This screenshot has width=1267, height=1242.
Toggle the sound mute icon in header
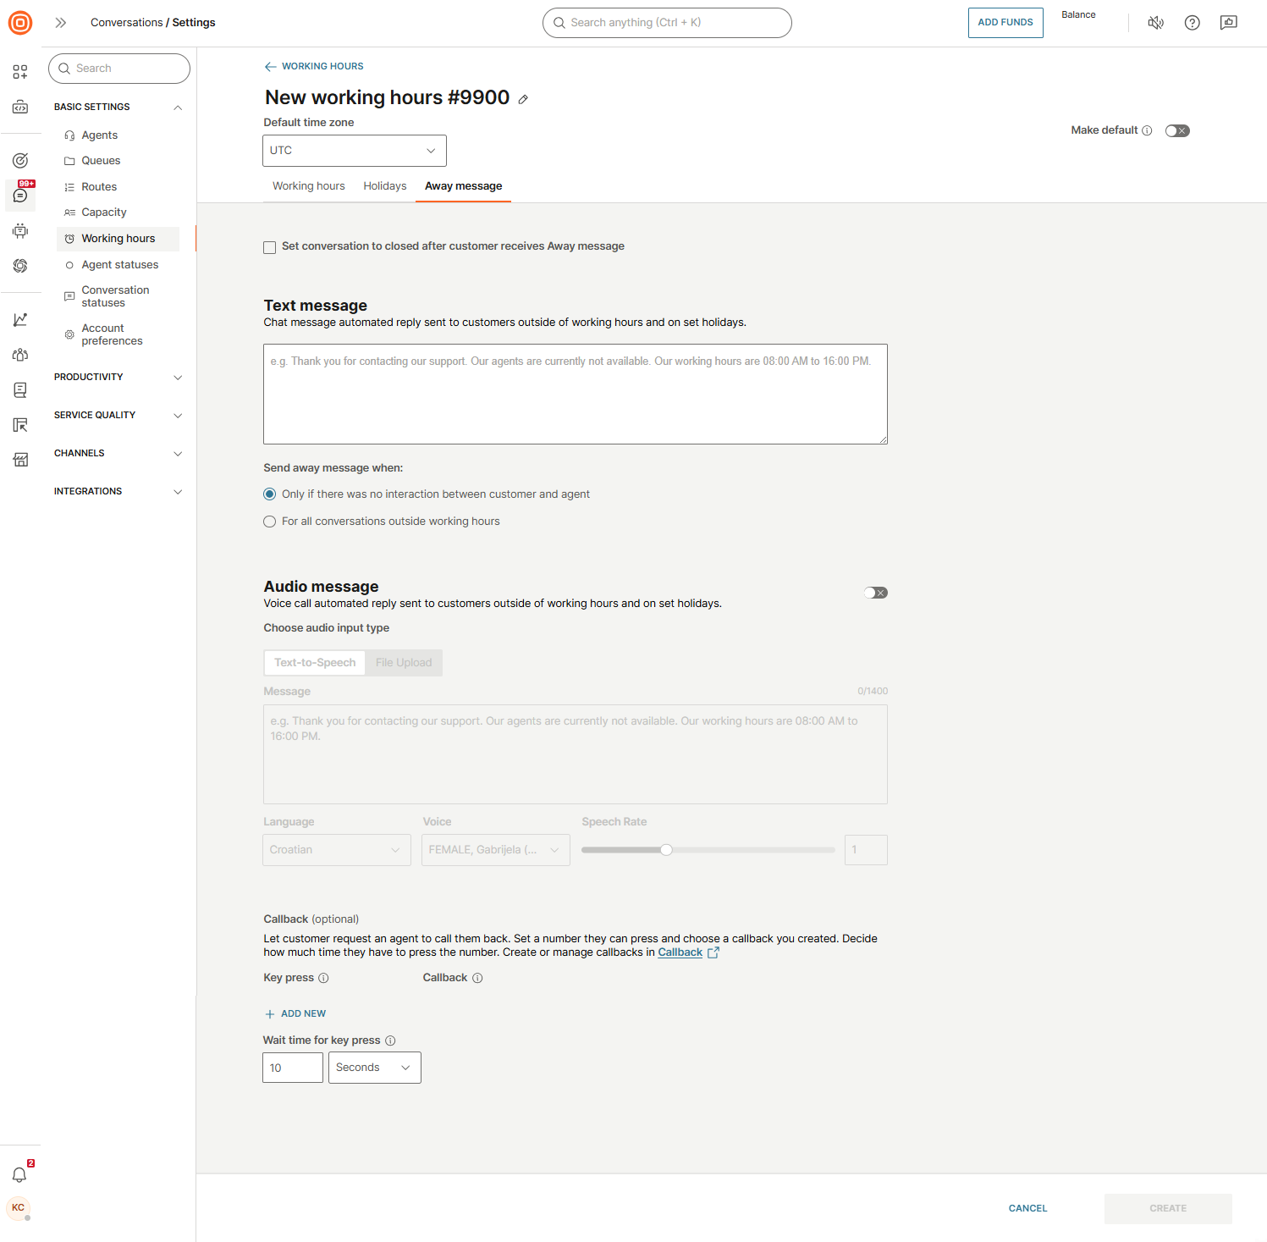(1155, 23)
